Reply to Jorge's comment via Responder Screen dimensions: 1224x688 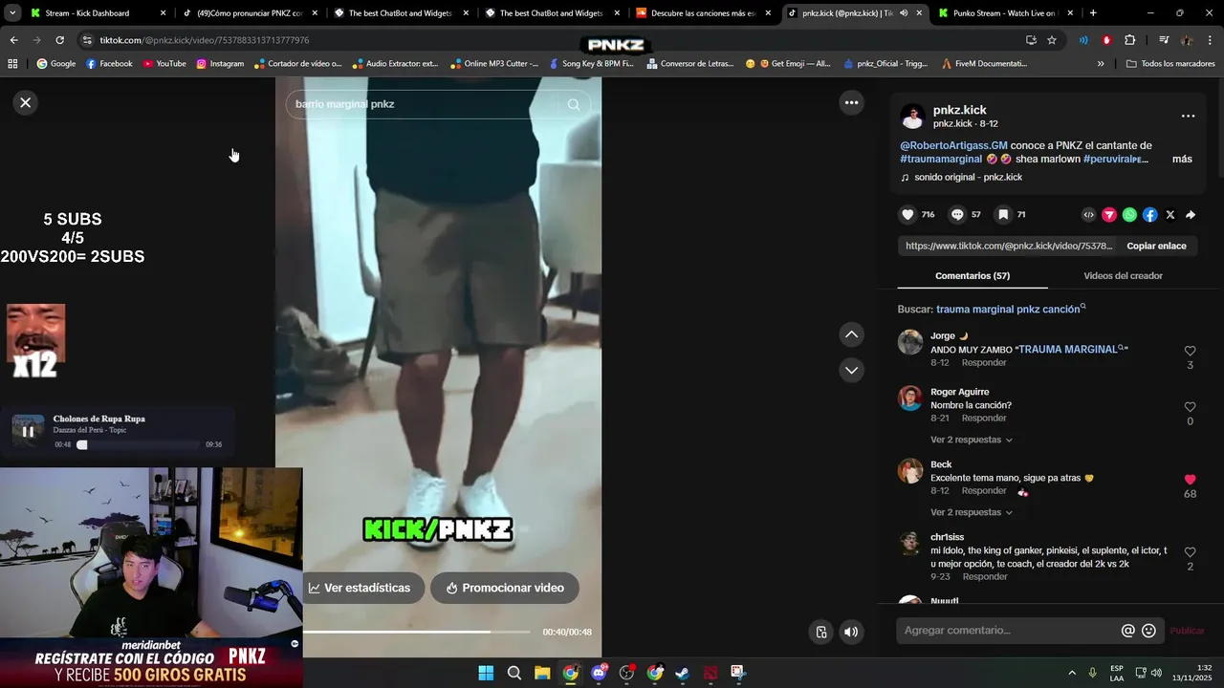coord(984,363)
